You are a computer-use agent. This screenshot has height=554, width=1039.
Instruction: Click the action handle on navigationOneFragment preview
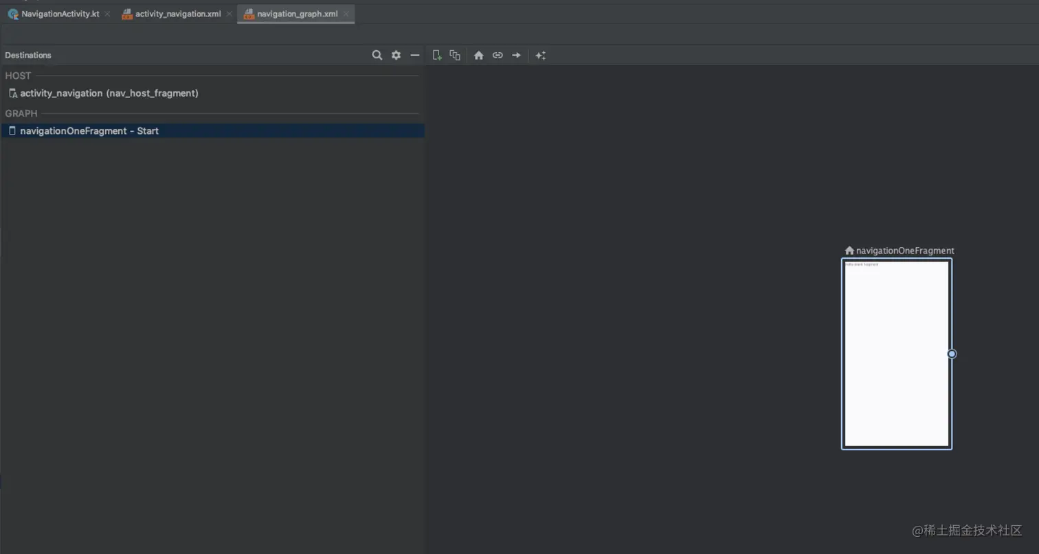tap(952, 354)
